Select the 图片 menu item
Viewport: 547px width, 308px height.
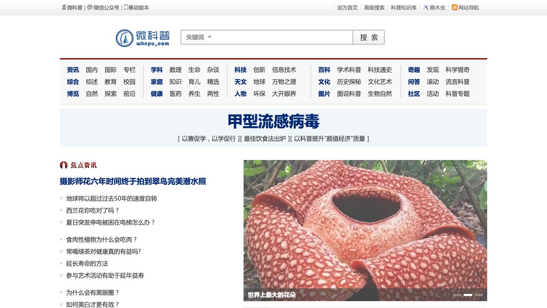click(x=324, y=94)
